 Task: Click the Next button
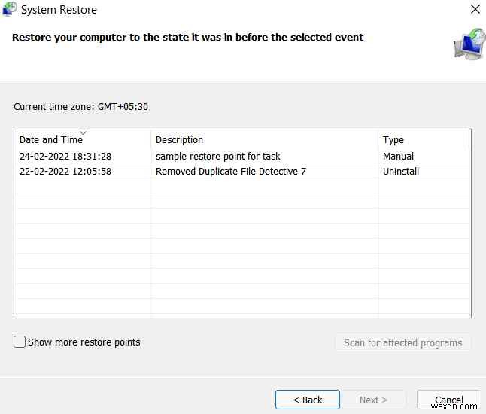click(373, 400)
